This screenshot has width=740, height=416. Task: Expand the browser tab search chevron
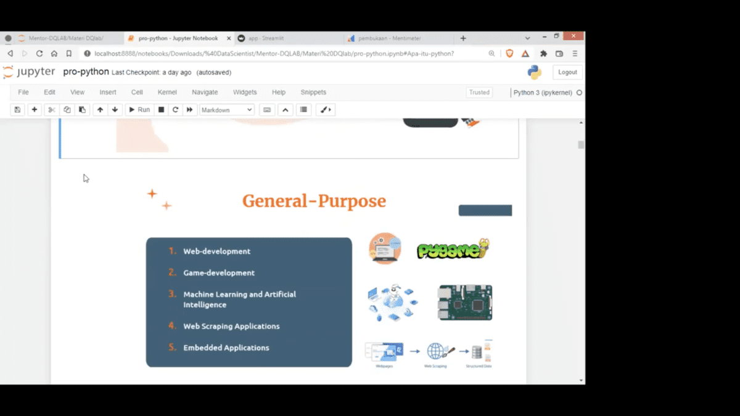pos(527,38)
